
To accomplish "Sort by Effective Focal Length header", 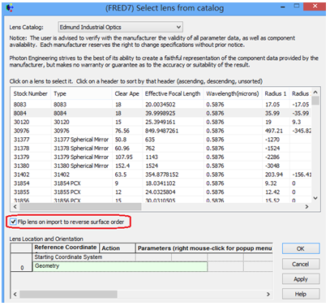I will tap(173, 93).
